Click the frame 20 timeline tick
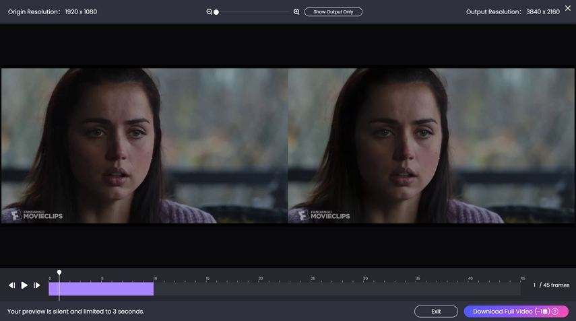Viewport: 576px width, 321px height. (261, 279)
